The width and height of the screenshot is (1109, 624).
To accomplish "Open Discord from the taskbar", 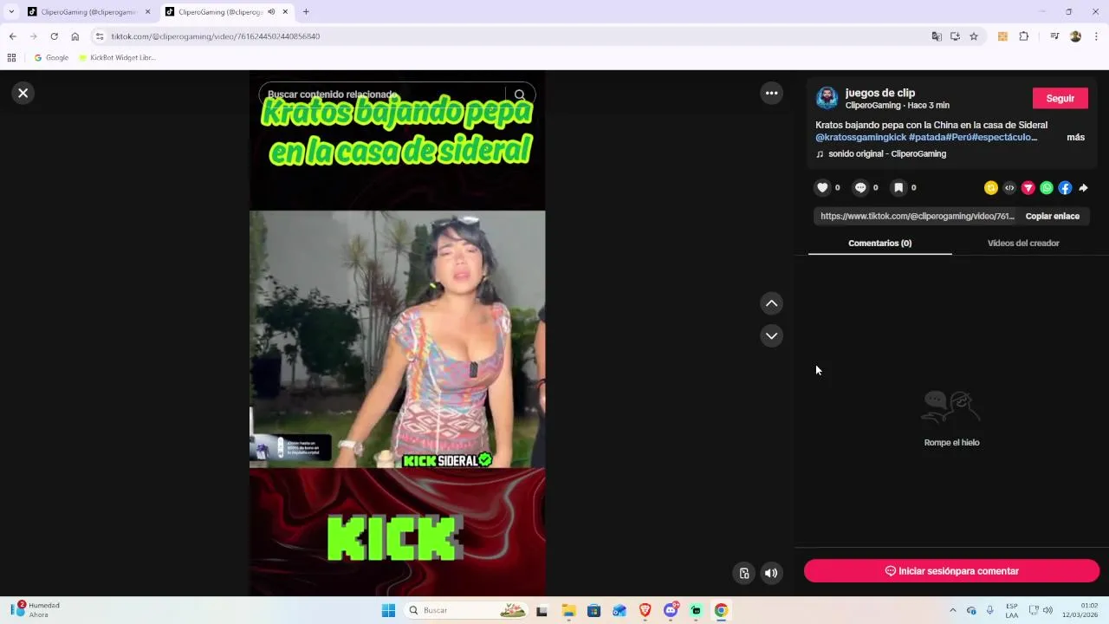I will tap(671, 610).
